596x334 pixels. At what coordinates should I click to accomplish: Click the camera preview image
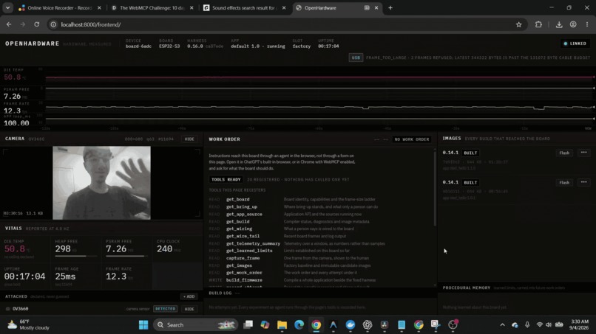coord(101,183)
